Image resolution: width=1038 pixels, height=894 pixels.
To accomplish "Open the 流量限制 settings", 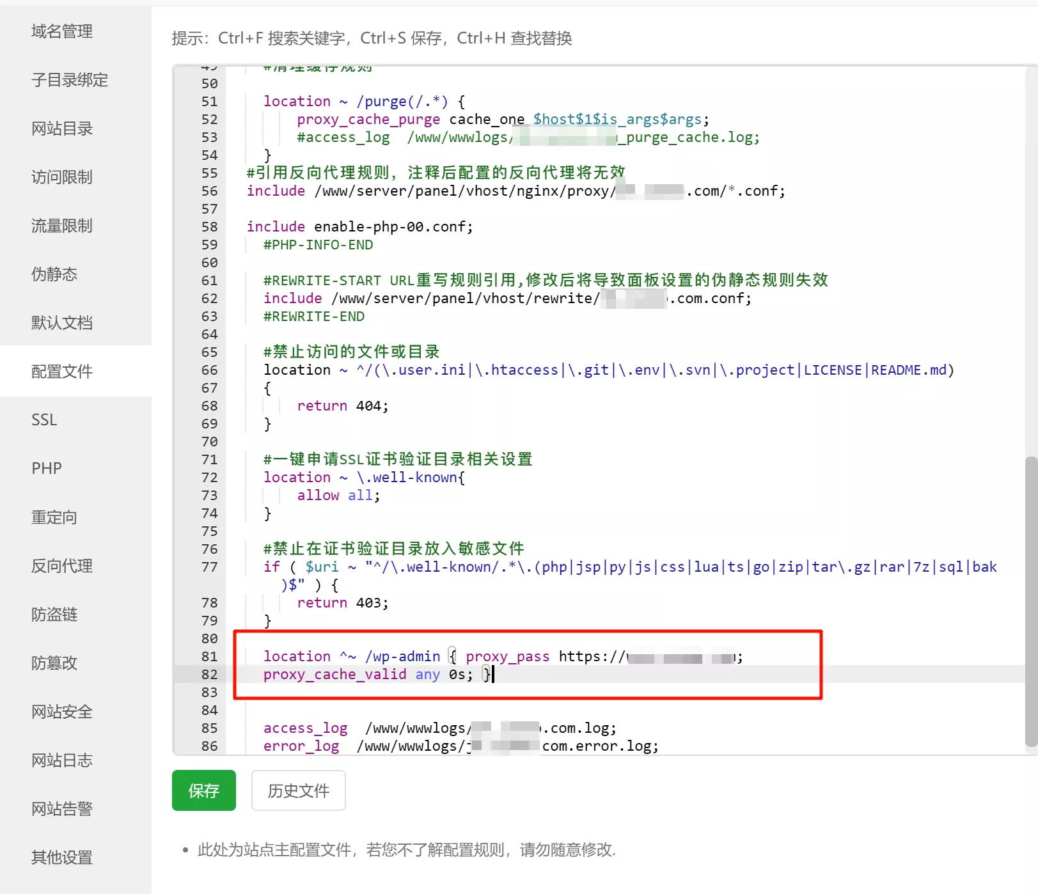I will click(x=61, y=225).
